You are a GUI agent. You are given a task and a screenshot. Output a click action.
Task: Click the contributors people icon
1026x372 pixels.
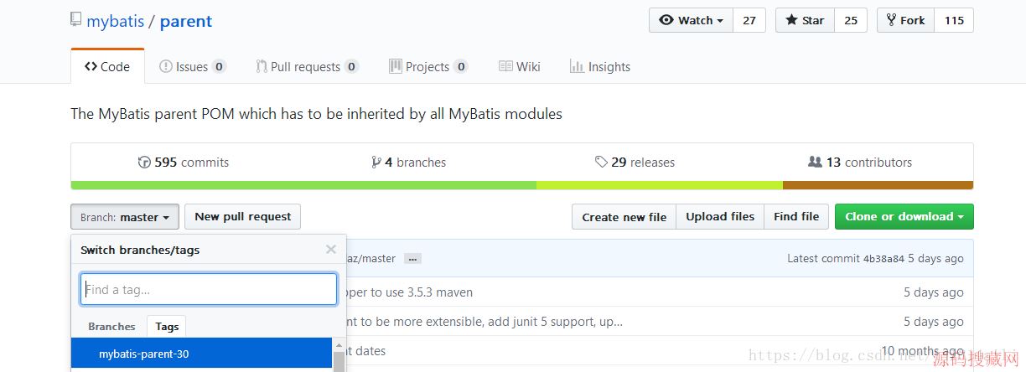click(814, 163)
